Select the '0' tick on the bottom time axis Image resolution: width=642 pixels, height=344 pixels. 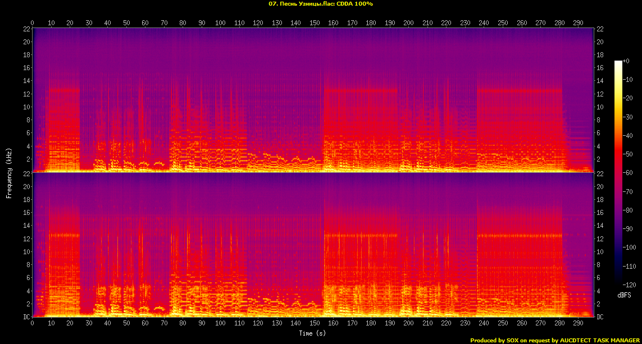[x=33, y=324]
